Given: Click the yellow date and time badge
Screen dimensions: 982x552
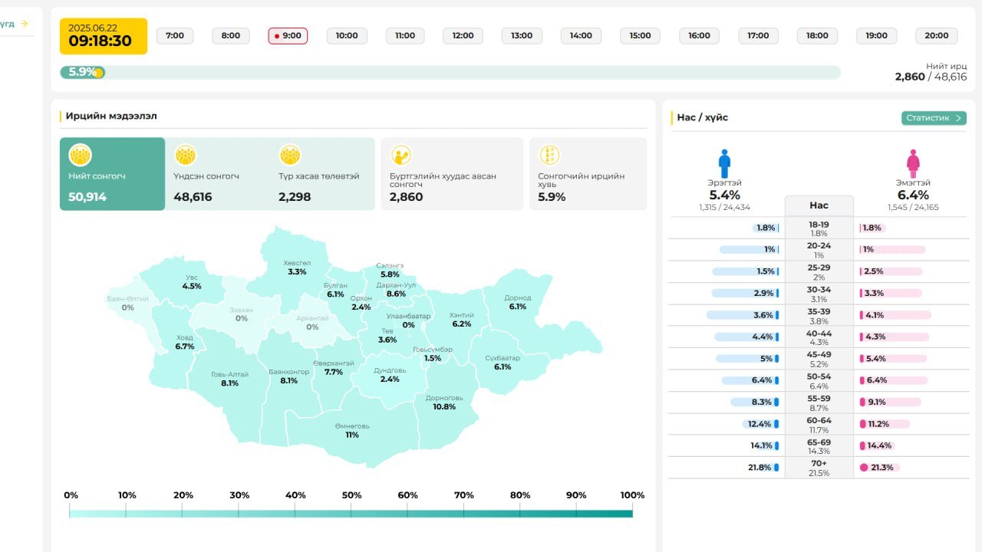Looking at the screenshot, I should point(104,36).
